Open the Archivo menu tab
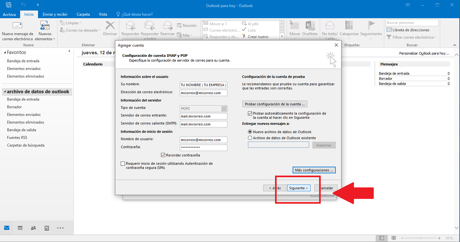The width and height of the screenshot is (460, 242). (9, 14)
